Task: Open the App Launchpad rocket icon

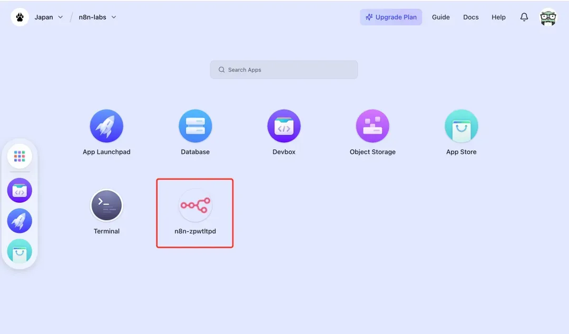Action: 106,126
